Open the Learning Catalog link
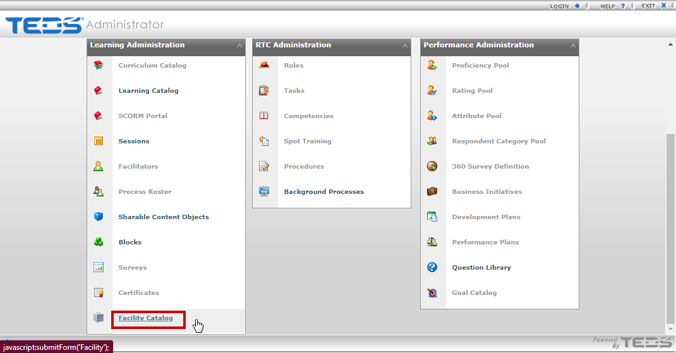Image resolution: width=676 pixels, height=353 pixels. coord(148,90)
